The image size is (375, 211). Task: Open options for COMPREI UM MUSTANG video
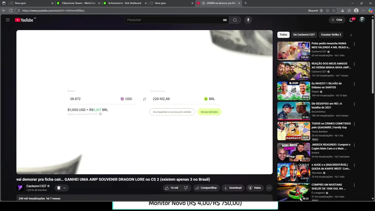pos(354,185)
